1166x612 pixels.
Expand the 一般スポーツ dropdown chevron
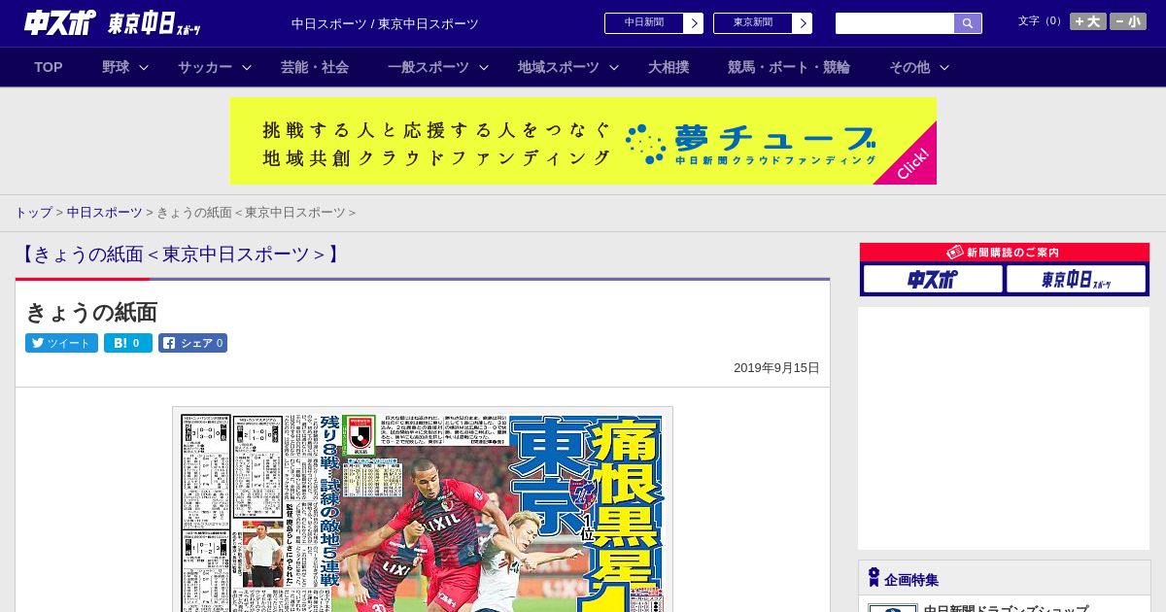[x=484, y=67]
